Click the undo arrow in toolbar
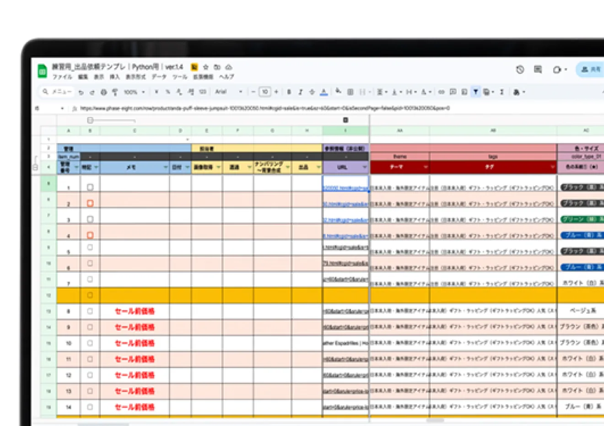This screenshot has width=604, height=426. point(81,92)
